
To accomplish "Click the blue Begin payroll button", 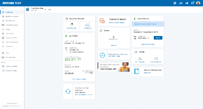I will point(158,38).
